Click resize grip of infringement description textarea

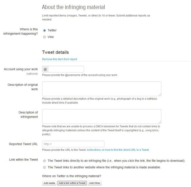click(x=160, y=122)
